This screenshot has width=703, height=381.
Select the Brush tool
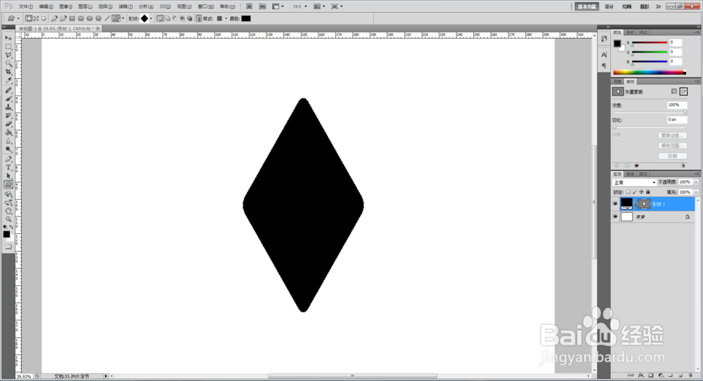point(8,98)
